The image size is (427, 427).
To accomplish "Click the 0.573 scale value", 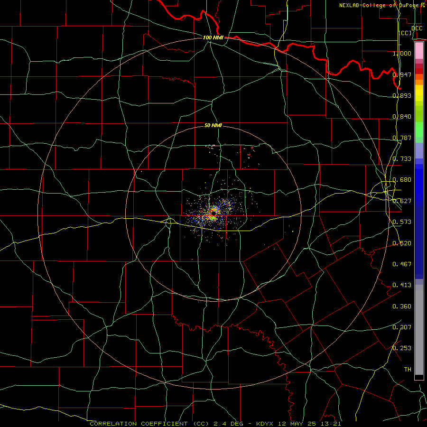I will tap(402, 222).
